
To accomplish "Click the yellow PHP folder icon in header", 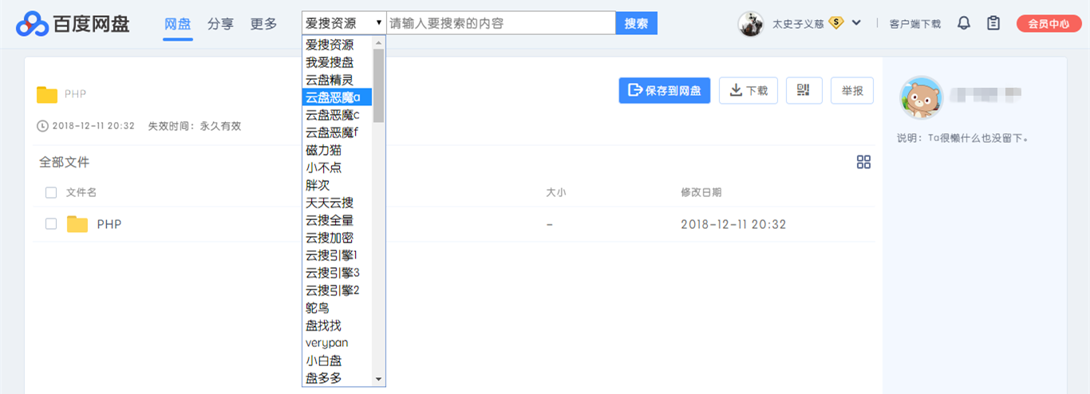I will (x=47, y=94).
